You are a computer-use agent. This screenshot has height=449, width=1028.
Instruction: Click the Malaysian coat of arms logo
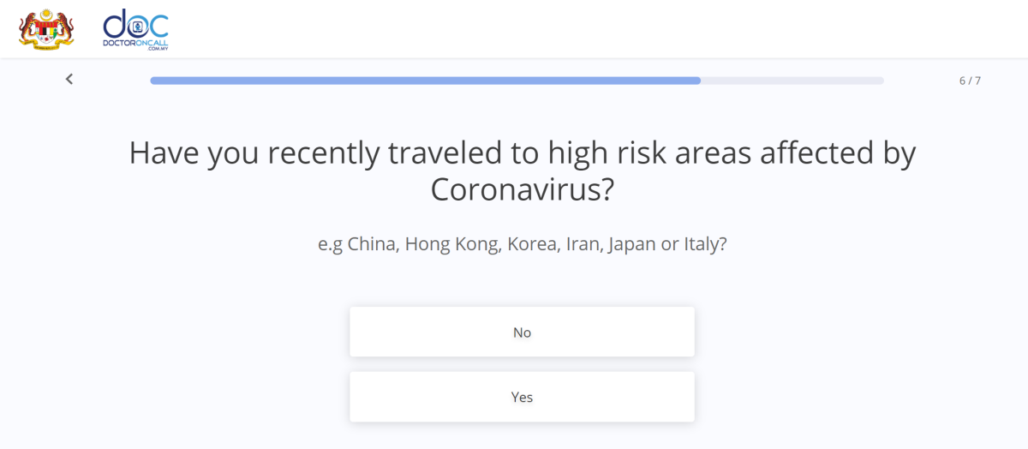46,29
